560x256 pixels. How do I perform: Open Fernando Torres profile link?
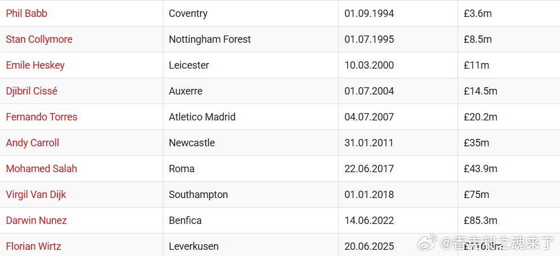[x=42, y=117]
